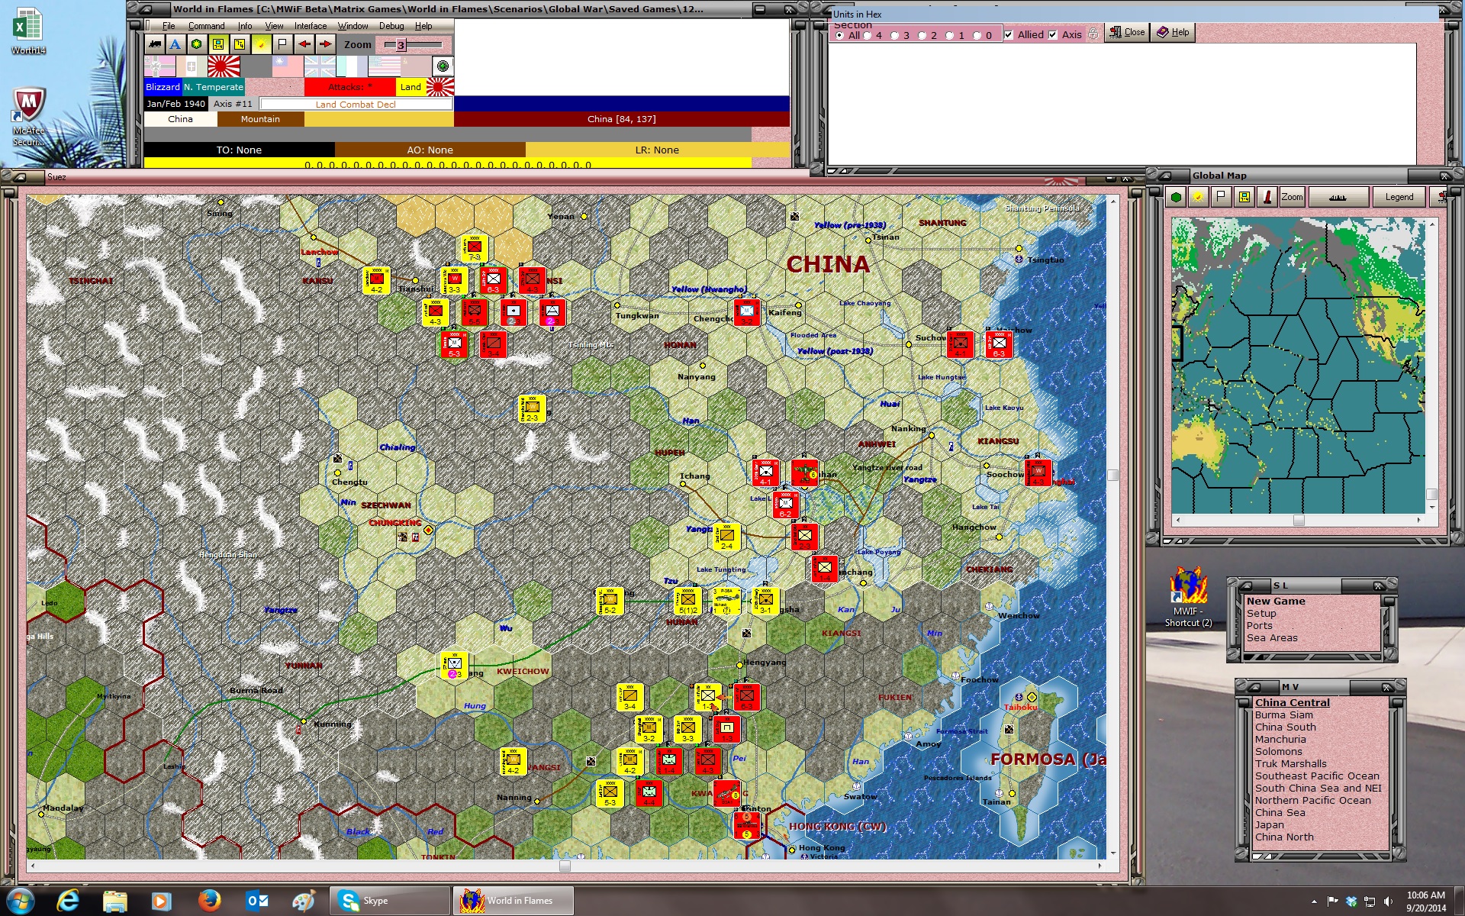Click the sun weather icon in main toolbar

[x=261, y=44]
